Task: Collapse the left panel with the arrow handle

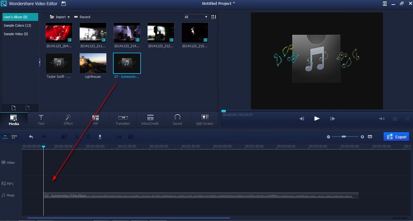Action: 39,62
